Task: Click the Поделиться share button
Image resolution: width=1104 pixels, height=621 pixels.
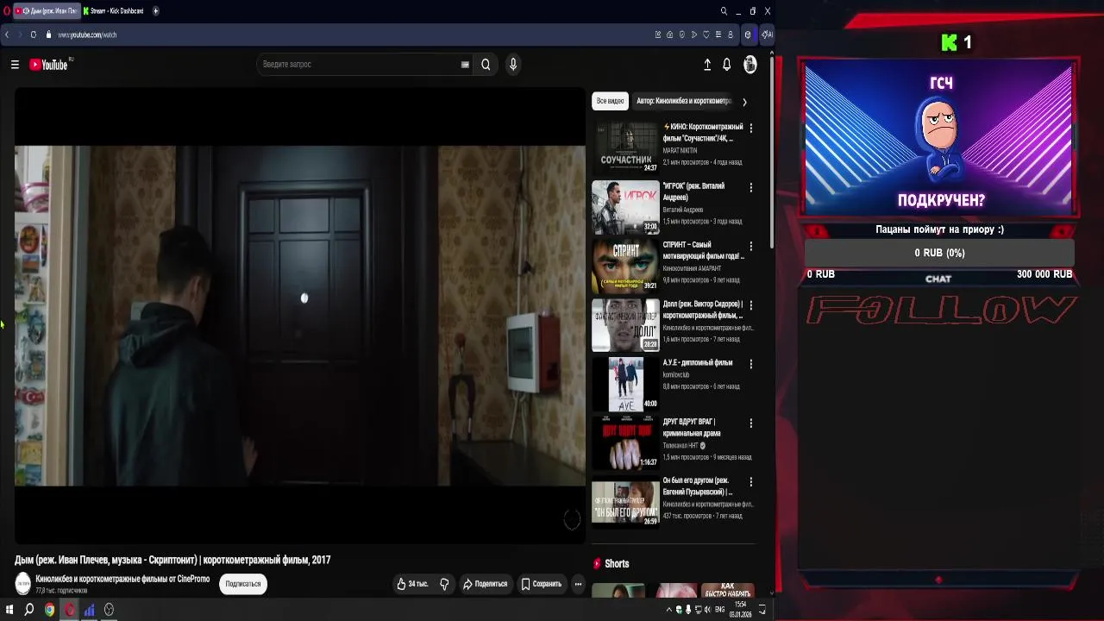Action: [485, 584]
